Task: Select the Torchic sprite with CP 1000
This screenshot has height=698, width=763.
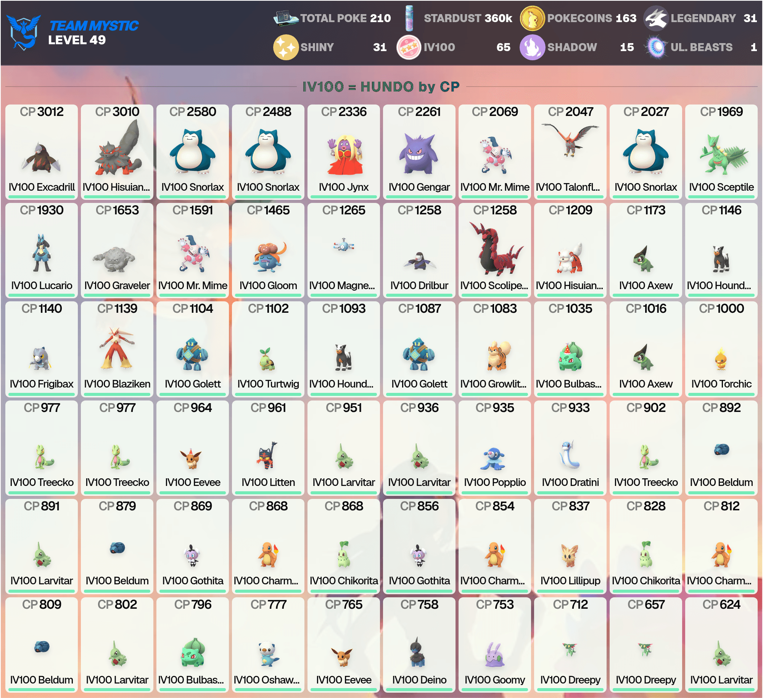Action: click(721, 359)
